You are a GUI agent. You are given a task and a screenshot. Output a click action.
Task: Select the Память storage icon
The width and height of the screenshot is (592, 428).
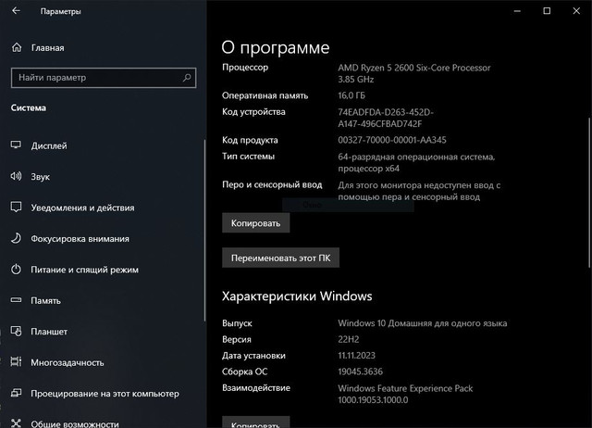click(16, 300)
